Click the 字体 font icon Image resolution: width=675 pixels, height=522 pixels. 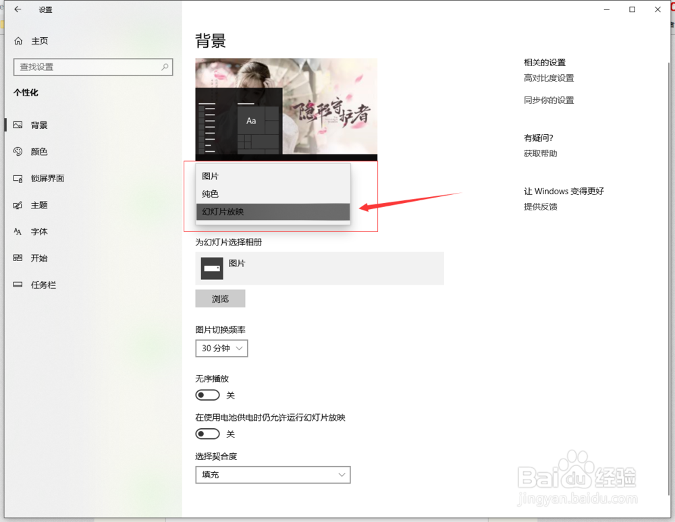coord(18,231)
